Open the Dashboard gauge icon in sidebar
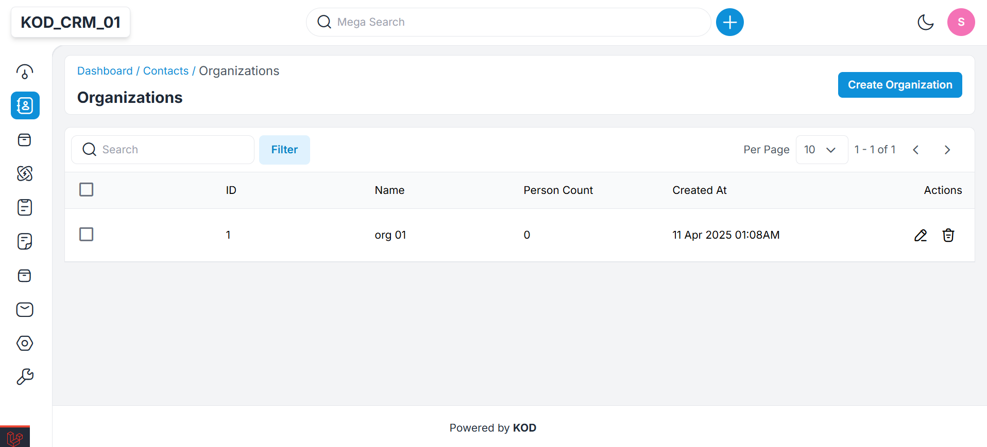This screenshot has width=987, height=447. 25,71
